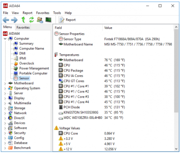The height and width of the screenshot is (153, 181).
Task: Open the View menu
Action: point(15,13)
